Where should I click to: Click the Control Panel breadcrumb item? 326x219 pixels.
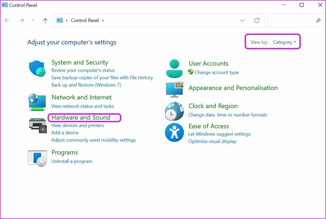[85, 21]
